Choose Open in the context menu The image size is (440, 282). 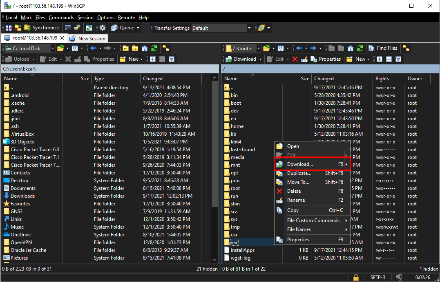(x=312, y=146)
